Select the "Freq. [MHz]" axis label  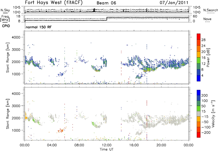tap(5, 18)
